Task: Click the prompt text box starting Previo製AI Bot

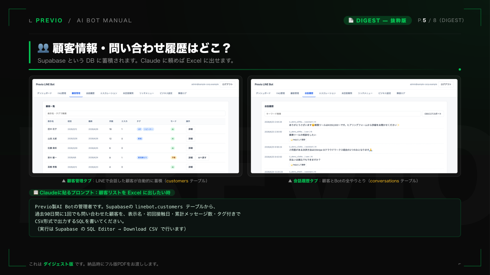Action: [x=245, y=218]
